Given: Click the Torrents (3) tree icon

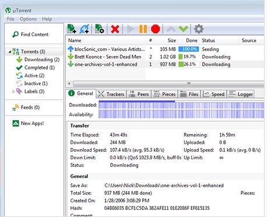Looking at the screenshot, I should pyautogui.click(x=16, y=51).
